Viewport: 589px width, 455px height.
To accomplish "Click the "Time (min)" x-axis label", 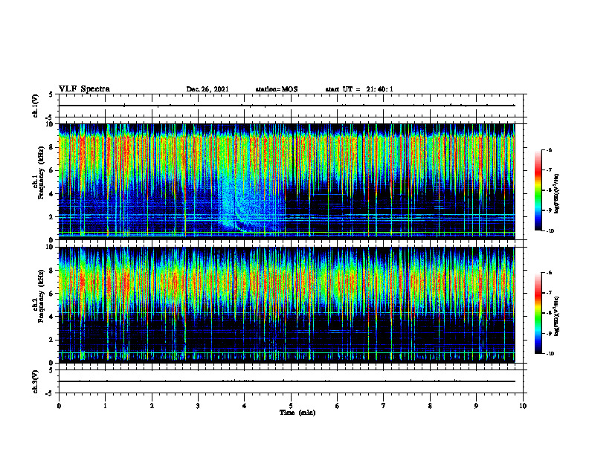I will [297, 413].
